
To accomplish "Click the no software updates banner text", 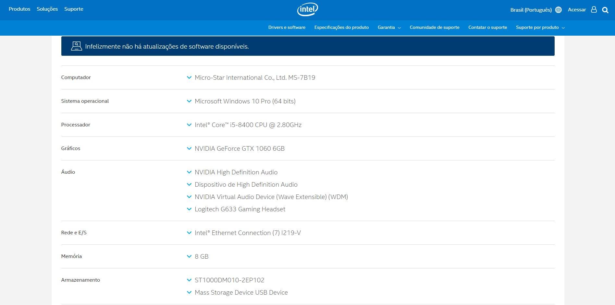I will click(x=167, y=46).
